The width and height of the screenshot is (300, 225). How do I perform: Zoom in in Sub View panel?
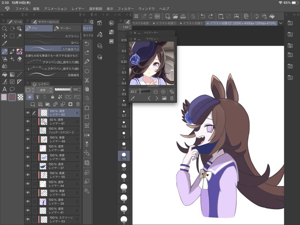pos(163,92)
